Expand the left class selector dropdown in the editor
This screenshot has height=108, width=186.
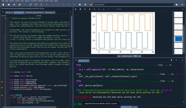(18, 16)
